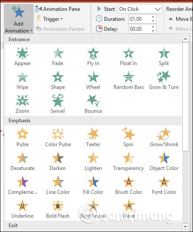Open the Animation Pane
Screen dimensions: 193x232
(x=57, y=9)
